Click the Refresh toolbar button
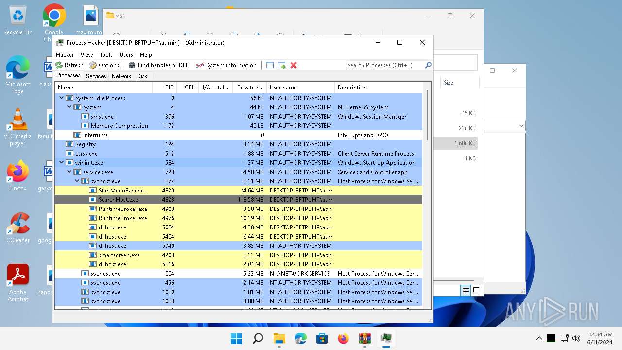This screenshot has height=350, width=622. point(69,65)
